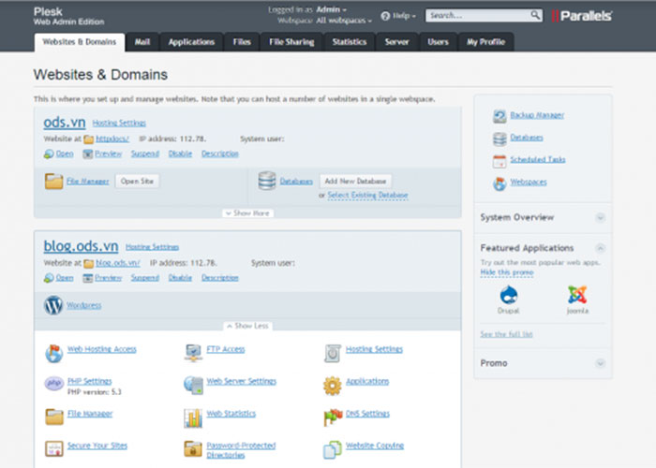This screenshot has height=468, width=656.
Task: Click the WordPress icon under blog.ods.vn
Action: [52, 305]
